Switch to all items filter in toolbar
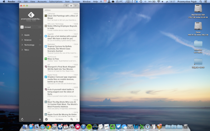Image resolution: width=210 pixels, height=131 pixels. pos(76,6)
